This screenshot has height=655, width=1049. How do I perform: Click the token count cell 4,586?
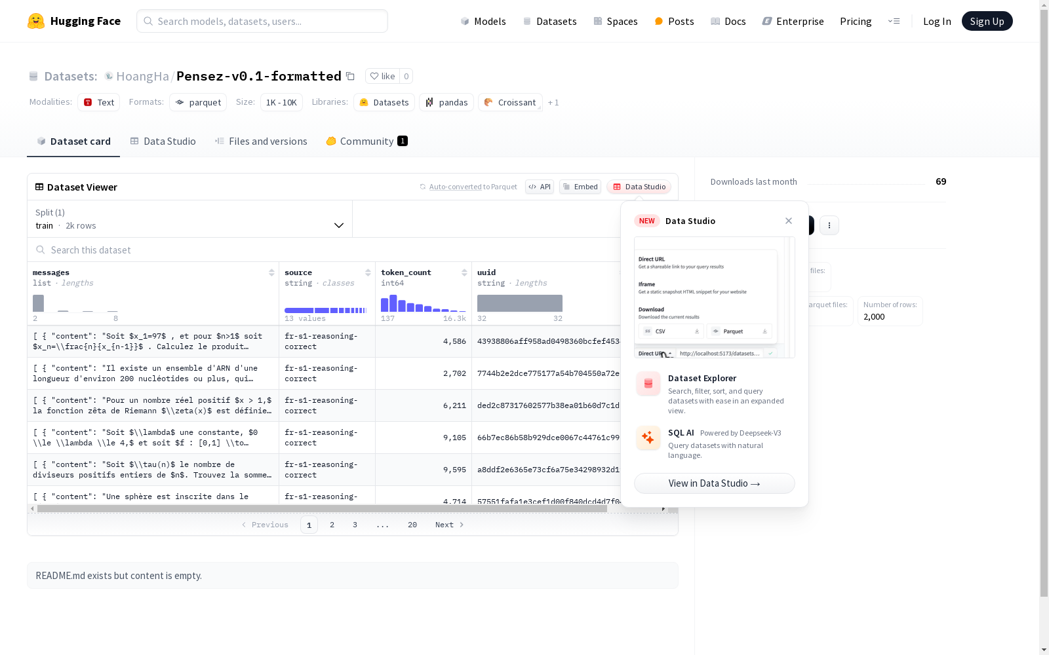coord(424,341)
